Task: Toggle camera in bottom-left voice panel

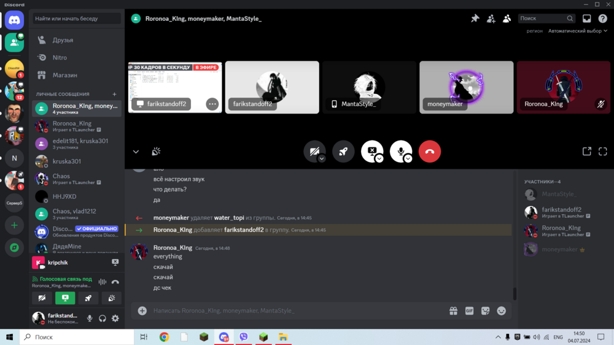Action: [x=42, y=298]
